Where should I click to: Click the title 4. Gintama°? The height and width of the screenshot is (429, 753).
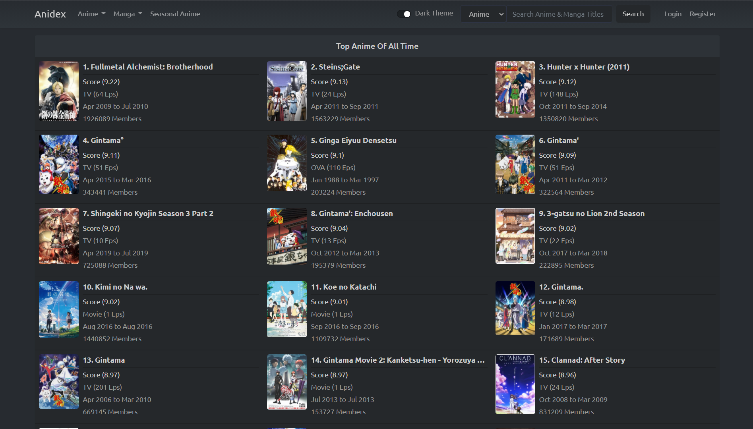coord(103,140)
